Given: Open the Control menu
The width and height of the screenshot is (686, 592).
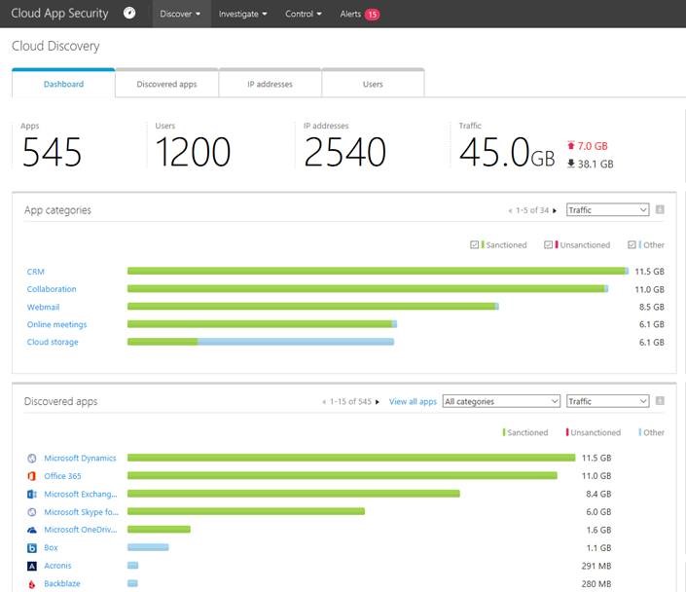Looking at the screenshot, I should point(304,14).
